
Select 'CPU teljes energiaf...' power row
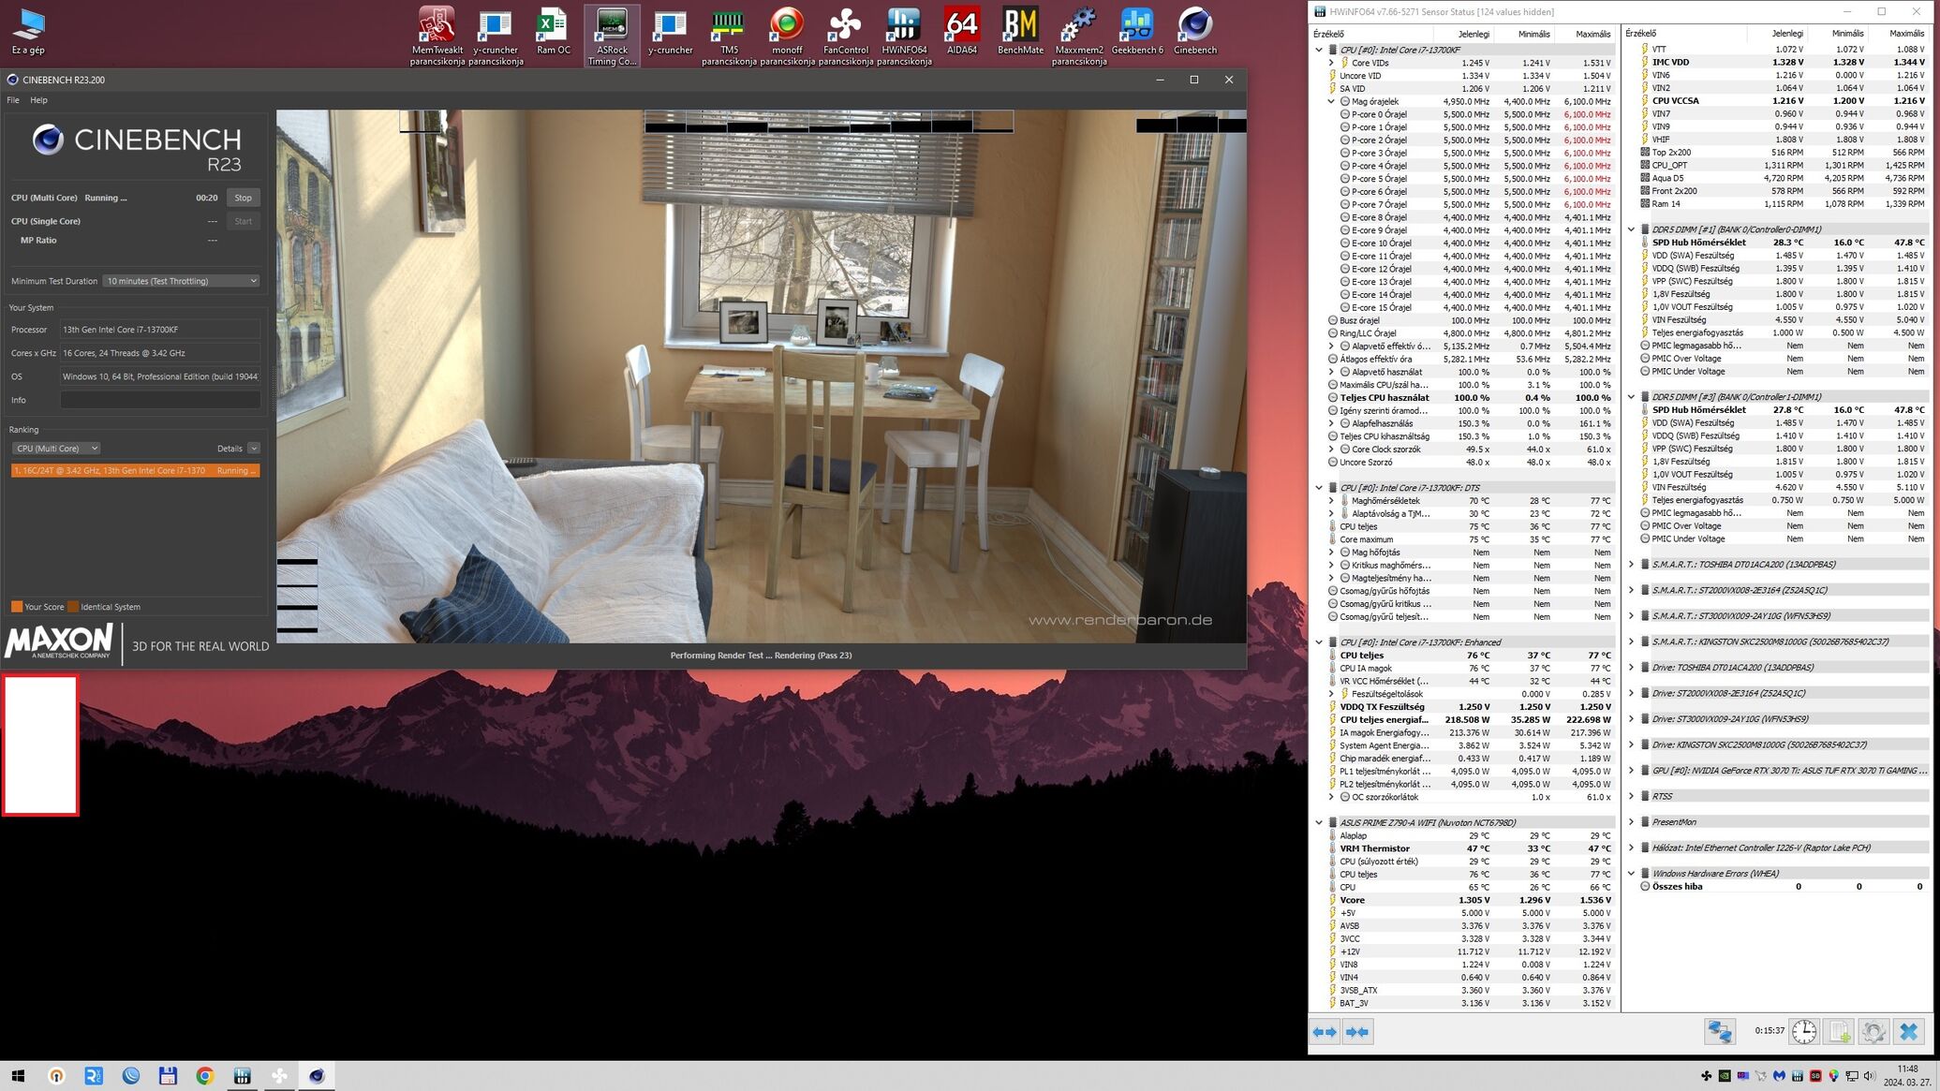click(x=1464, y=720)
